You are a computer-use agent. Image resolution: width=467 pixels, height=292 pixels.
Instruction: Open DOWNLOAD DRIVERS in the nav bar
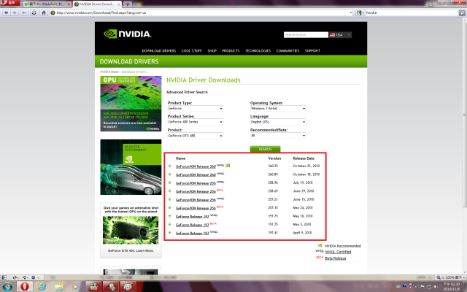point(159,51)
